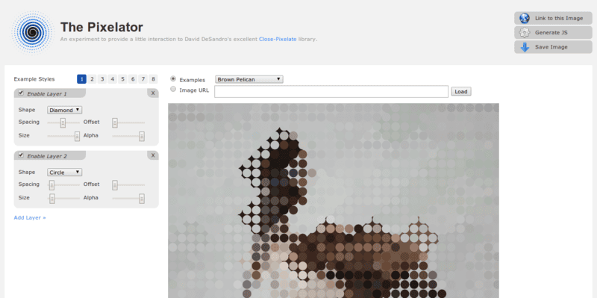The height and width of the screenshot is (298, 597).
Task: Select example style 3
Action: click(102, 79)
